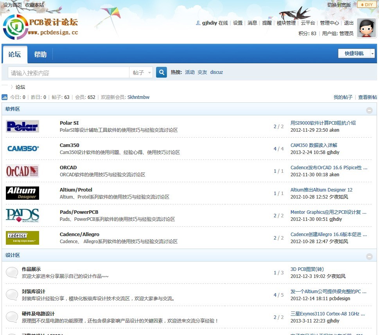Collapse the 设计区 section
Viewport: 379px width, 335px height.
point(369,256)
